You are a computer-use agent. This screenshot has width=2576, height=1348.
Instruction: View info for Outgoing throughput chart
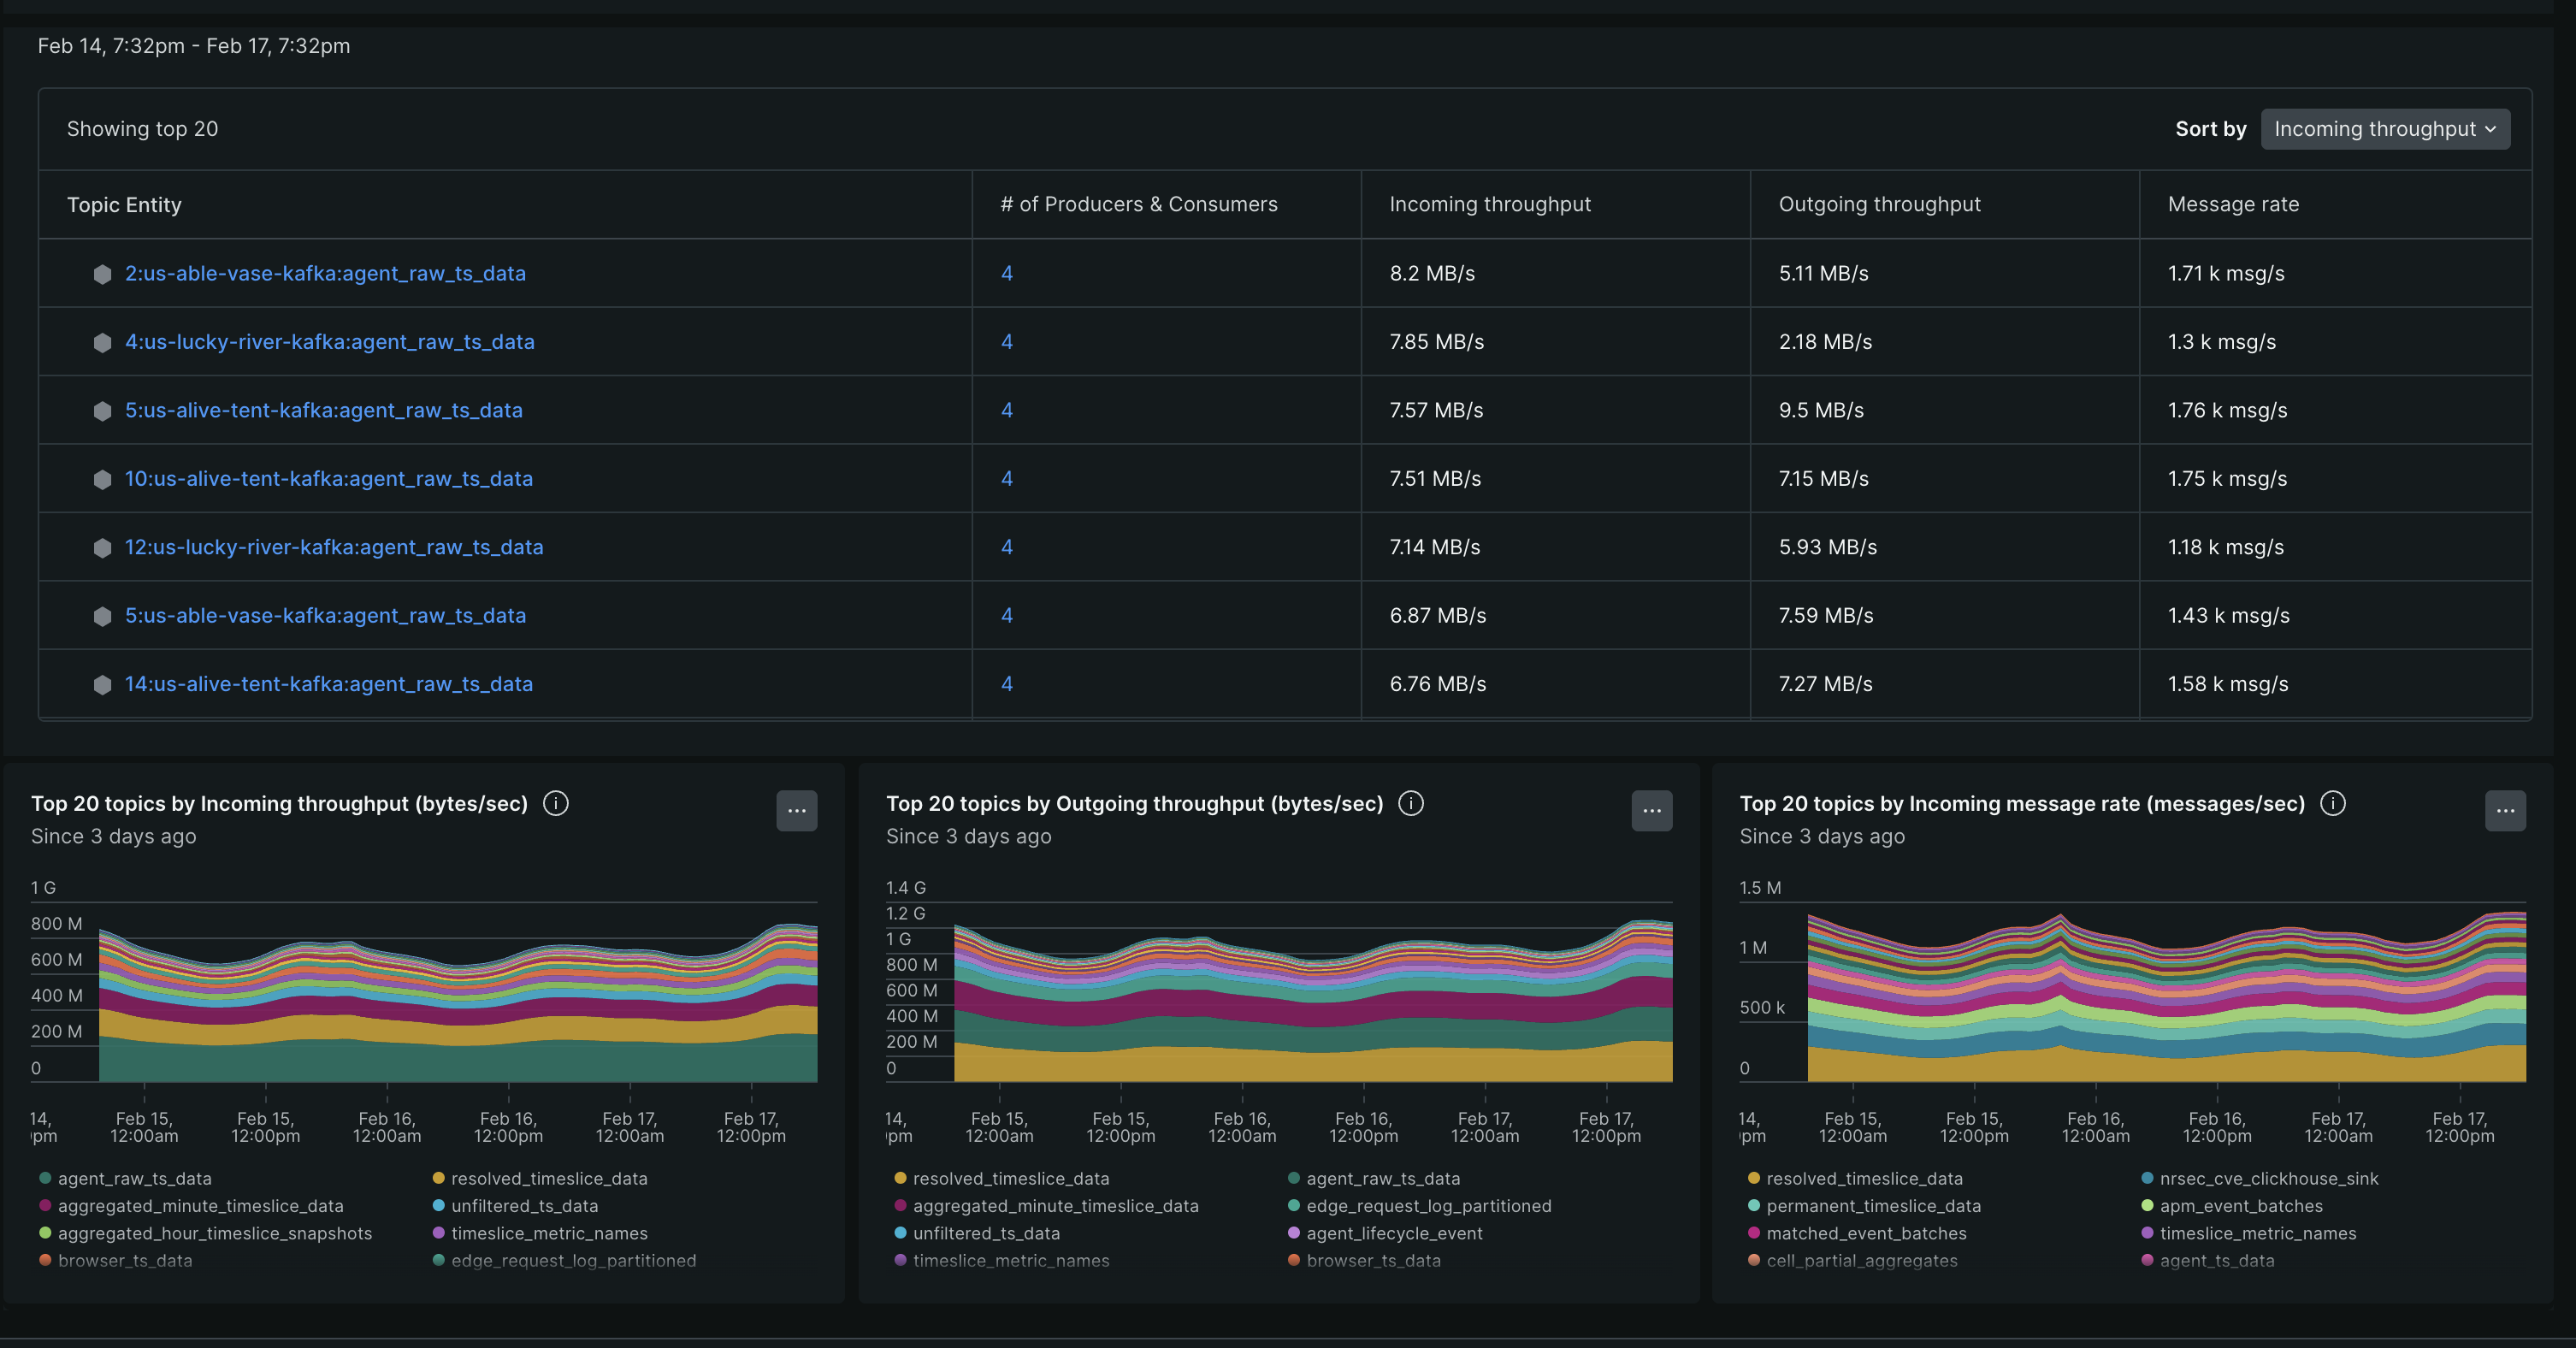pyautogui.click(x=1411, y=803)
